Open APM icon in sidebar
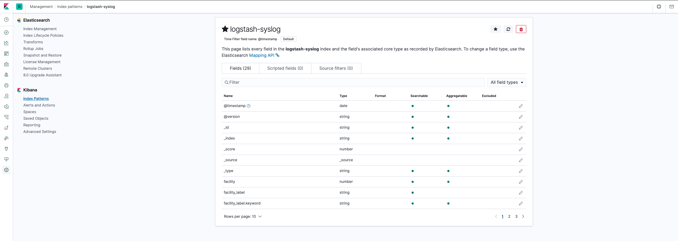 coord(6,117)
